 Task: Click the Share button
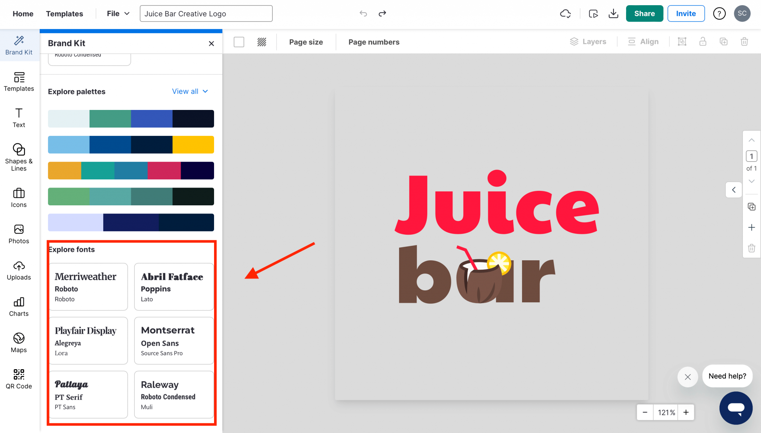644,13
